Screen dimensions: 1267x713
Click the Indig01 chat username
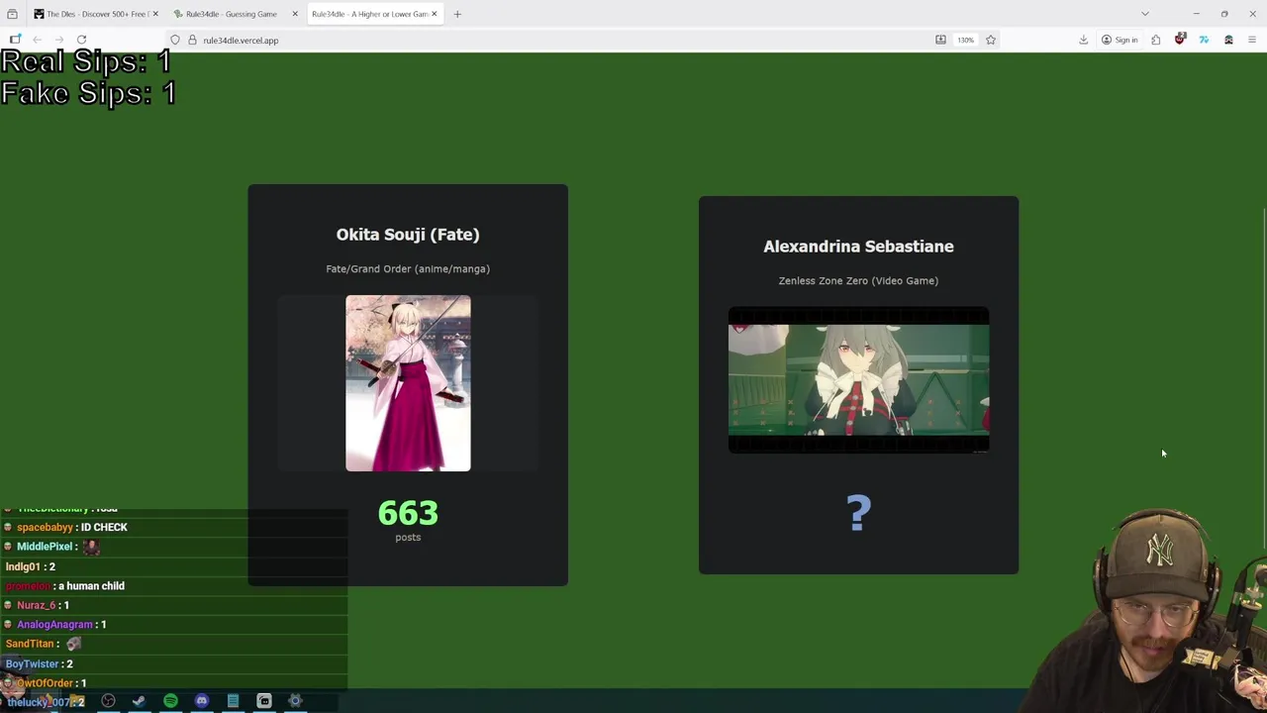23,566
